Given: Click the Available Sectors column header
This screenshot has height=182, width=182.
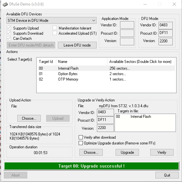Looking at the screenshot, I should pos(141,62).
